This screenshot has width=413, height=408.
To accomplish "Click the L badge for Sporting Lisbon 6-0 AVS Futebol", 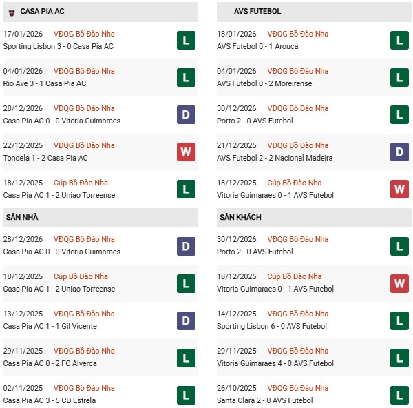I will [400, 320].
